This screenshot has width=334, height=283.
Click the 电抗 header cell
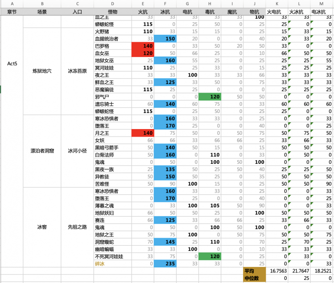pos(187,12)
